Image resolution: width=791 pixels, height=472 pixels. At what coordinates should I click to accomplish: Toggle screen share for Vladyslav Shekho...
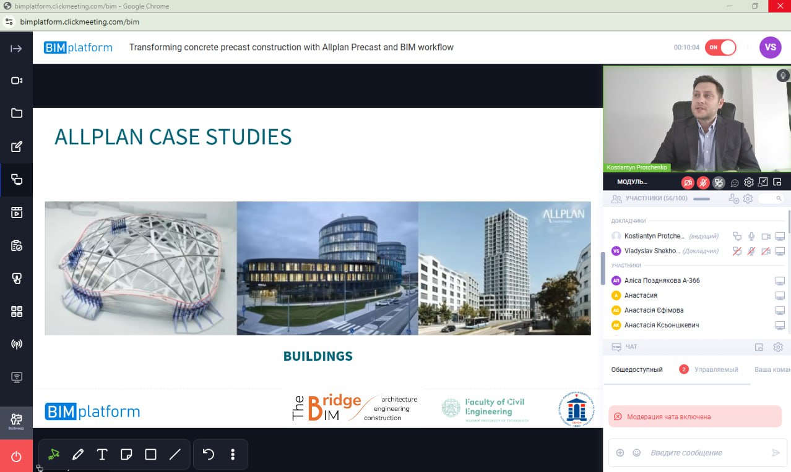coord(737,251)
